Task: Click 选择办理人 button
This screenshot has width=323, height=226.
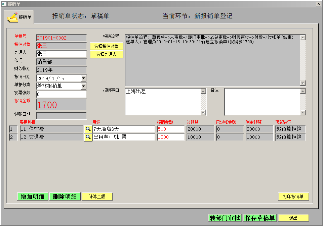Action: (106, 54)
